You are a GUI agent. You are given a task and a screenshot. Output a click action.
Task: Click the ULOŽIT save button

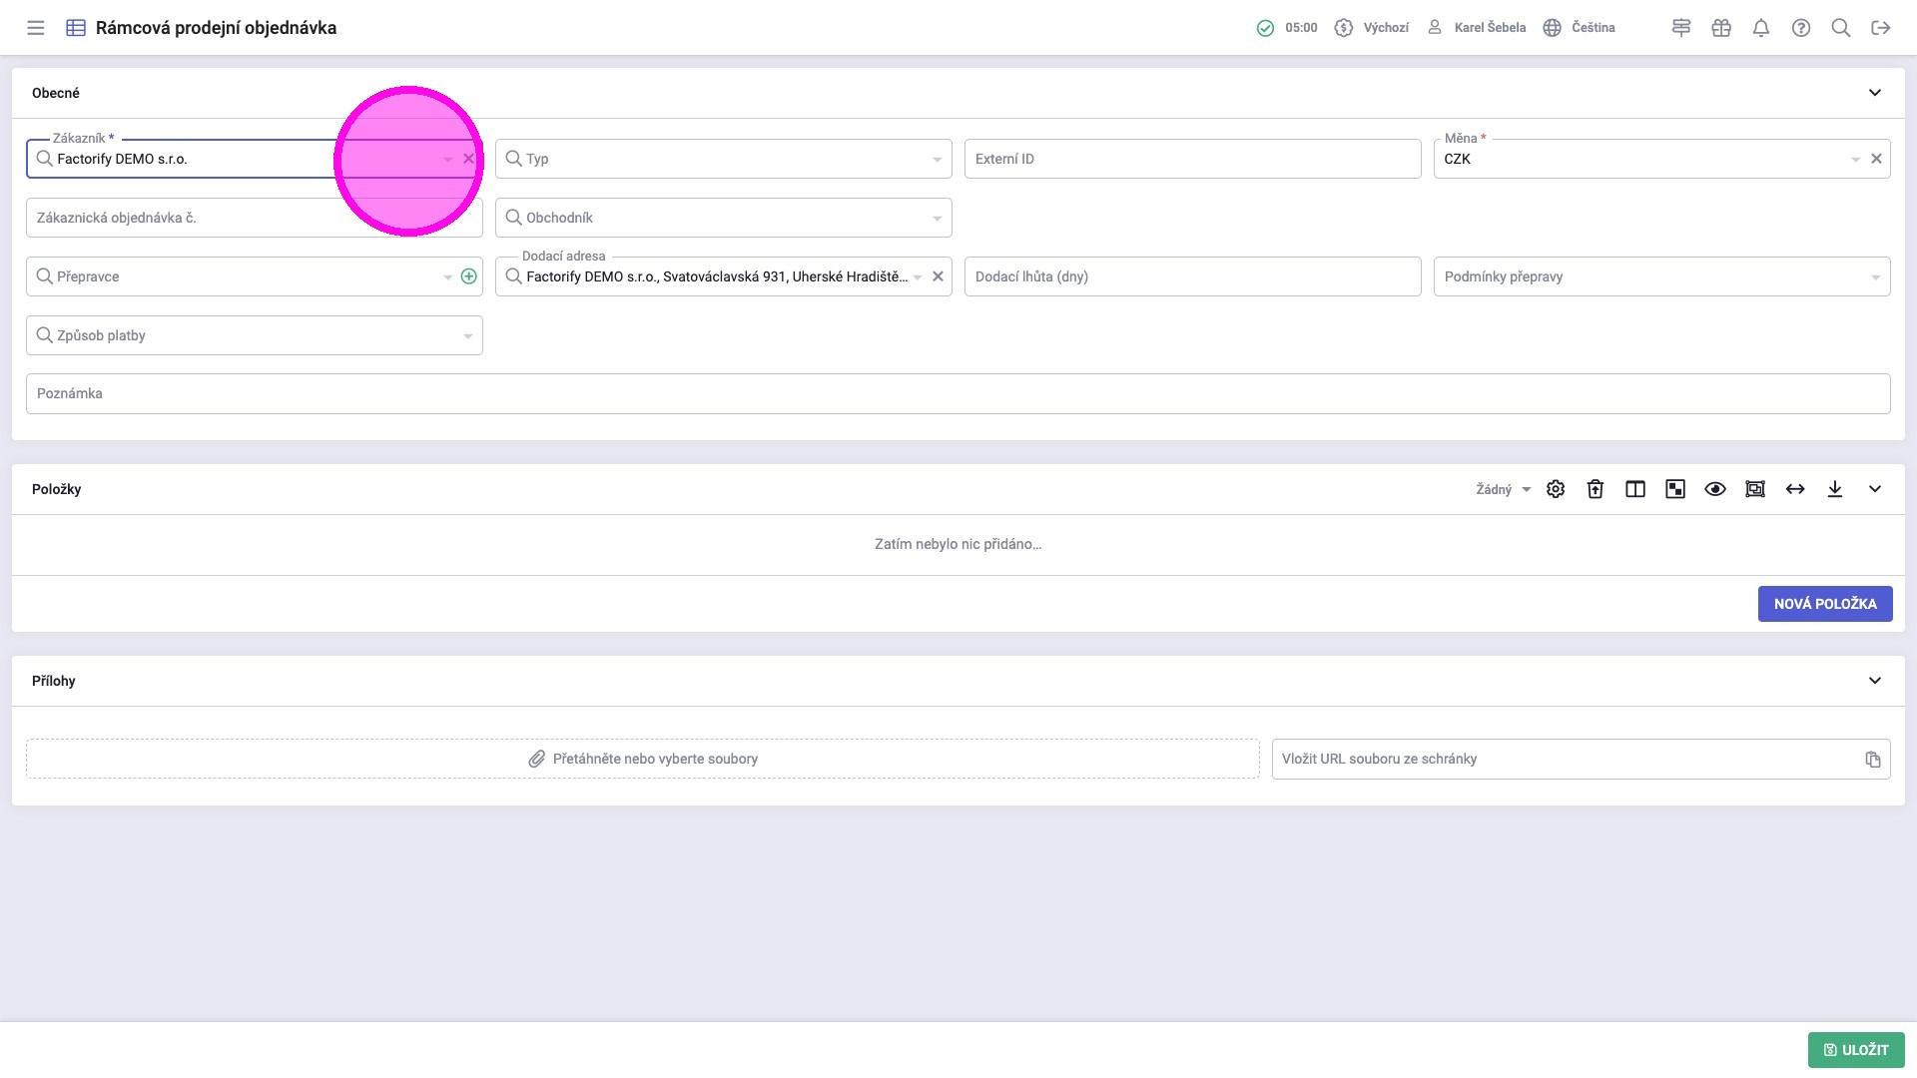1855,1050
